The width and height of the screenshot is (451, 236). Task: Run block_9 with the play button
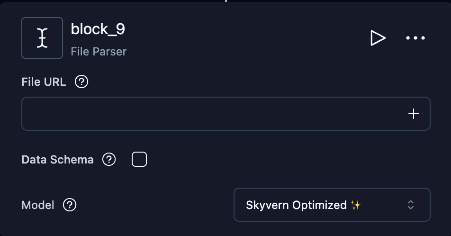click(378, 38)
